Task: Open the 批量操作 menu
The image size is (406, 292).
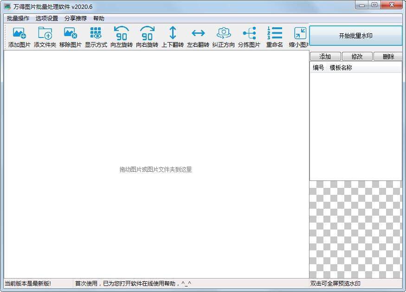Action: [x=17, y=19]
